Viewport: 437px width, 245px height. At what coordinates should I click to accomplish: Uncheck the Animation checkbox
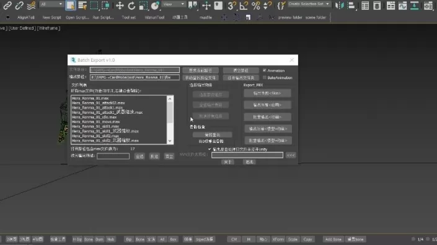click(265, 71)
